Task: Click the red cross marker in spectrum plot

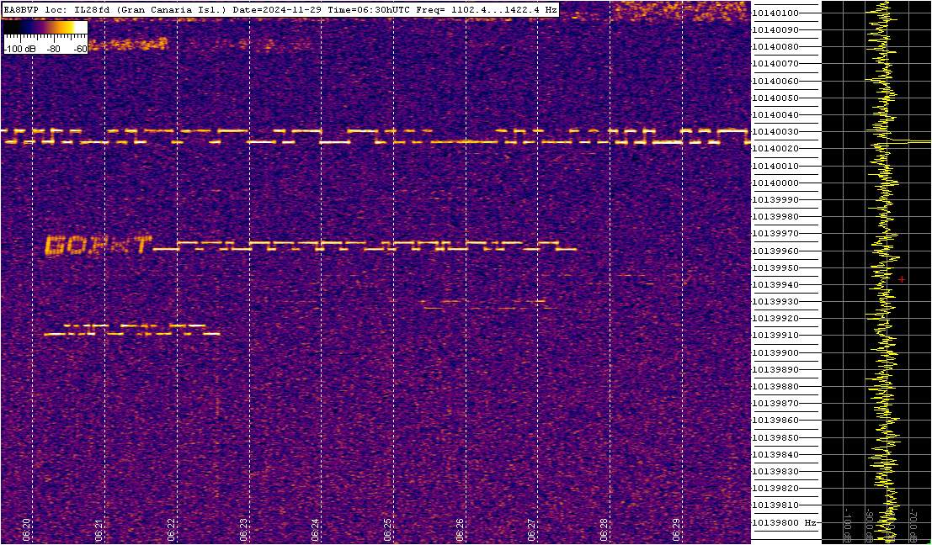Action: 902,279
